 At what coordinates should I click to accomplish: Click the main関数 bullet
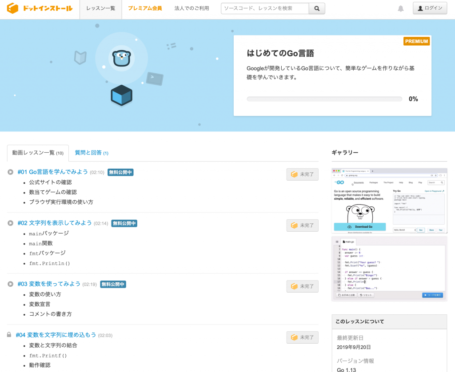pos(40,244)
